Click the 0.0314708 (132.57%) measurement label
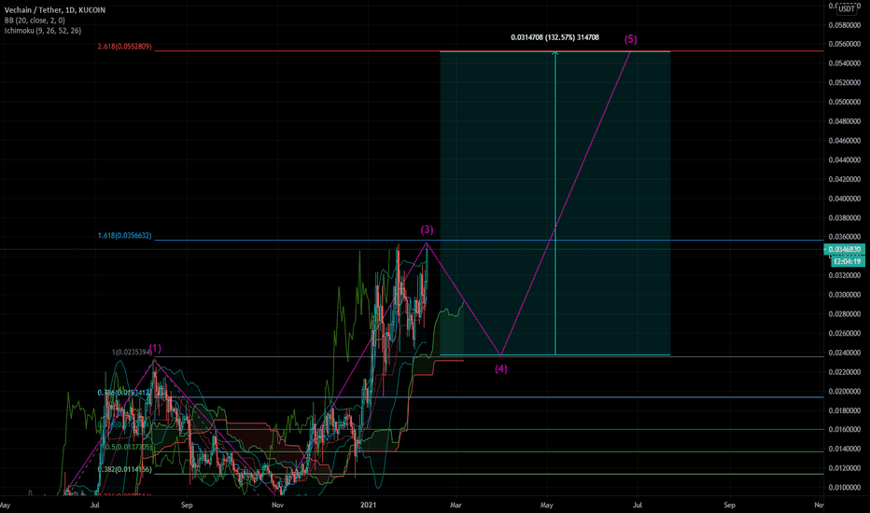Image resolution: width=870 pixels, height=513 pixels. pyautogui.click(x=554, y=37)
